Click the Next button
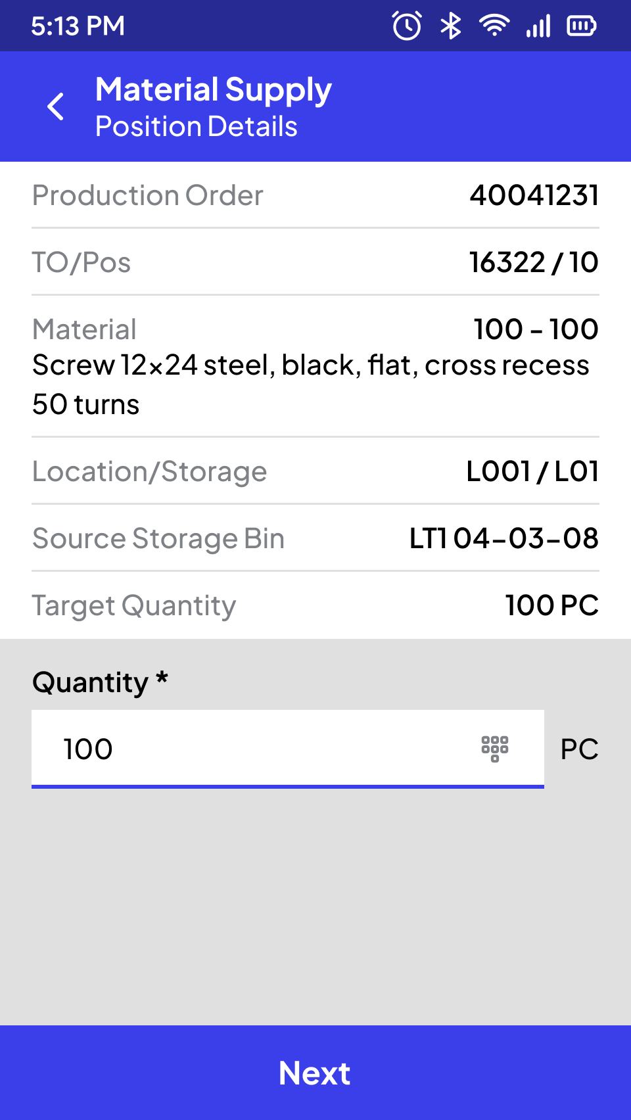Viewport: 631px width, 1120px height. pos(315,1073)
